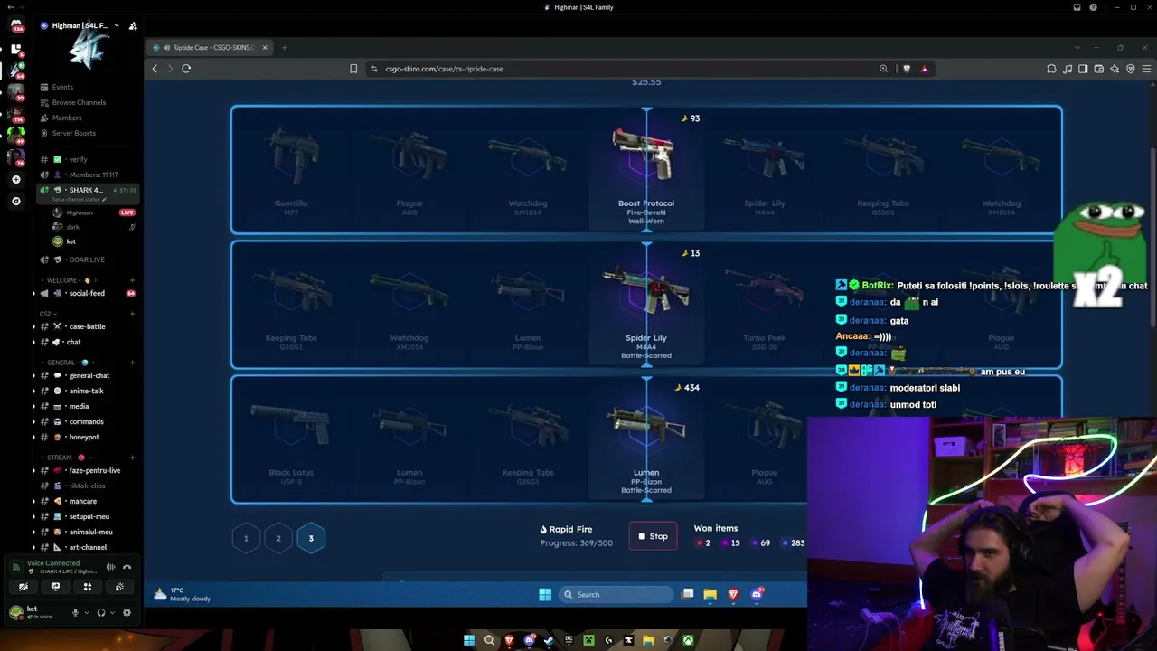Open the social-feed channel
1157x651 pixels.
pos(88,293)
